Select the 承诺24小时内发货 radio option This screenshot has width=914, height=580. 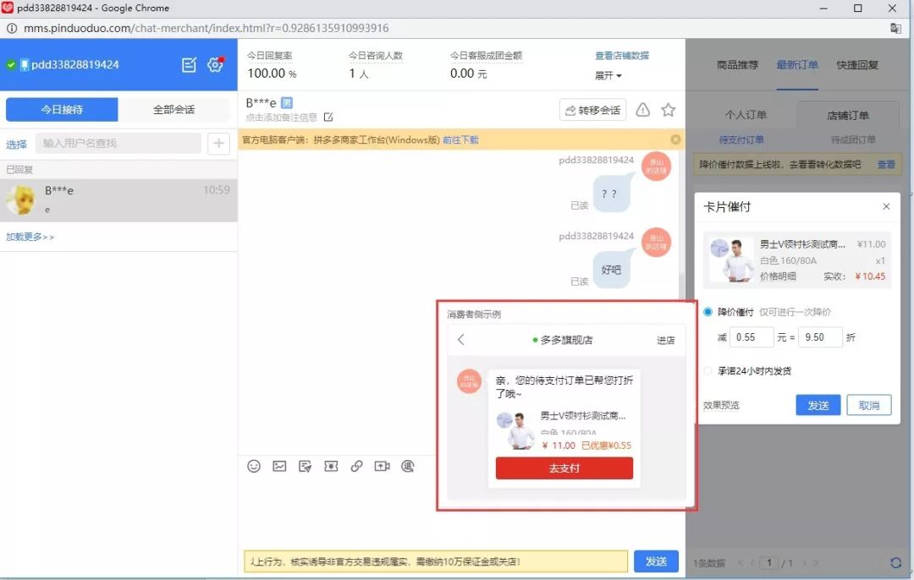click(x=708, y=371)
